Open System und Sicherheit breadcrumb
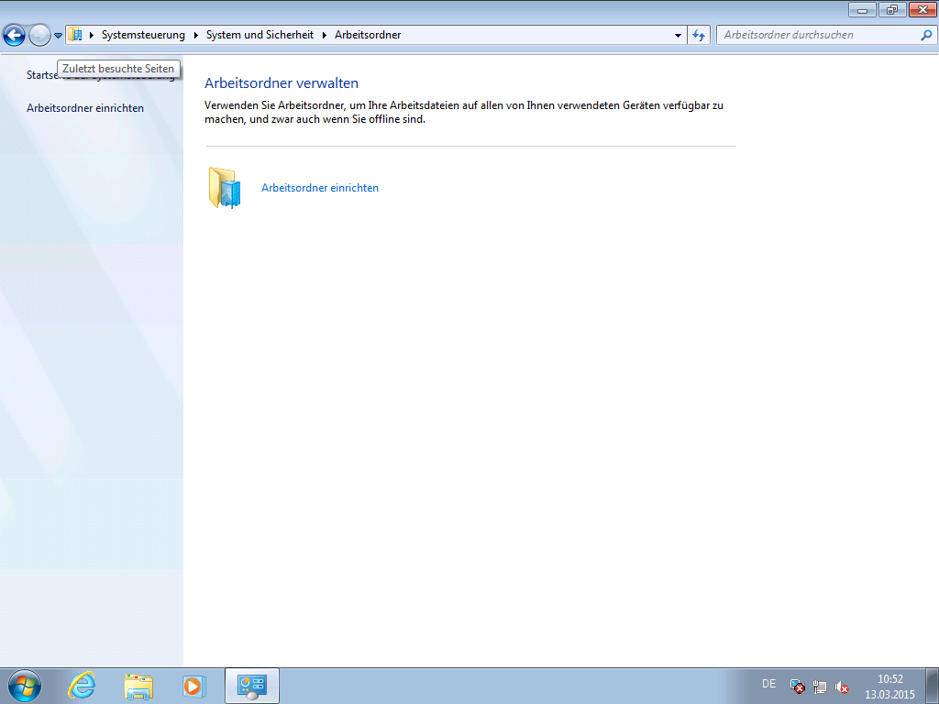 click(x=260, y=35)
